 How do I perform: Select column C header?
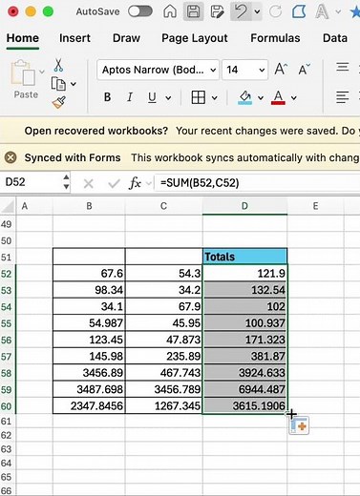pyautogui.click(x=163, y=206)
